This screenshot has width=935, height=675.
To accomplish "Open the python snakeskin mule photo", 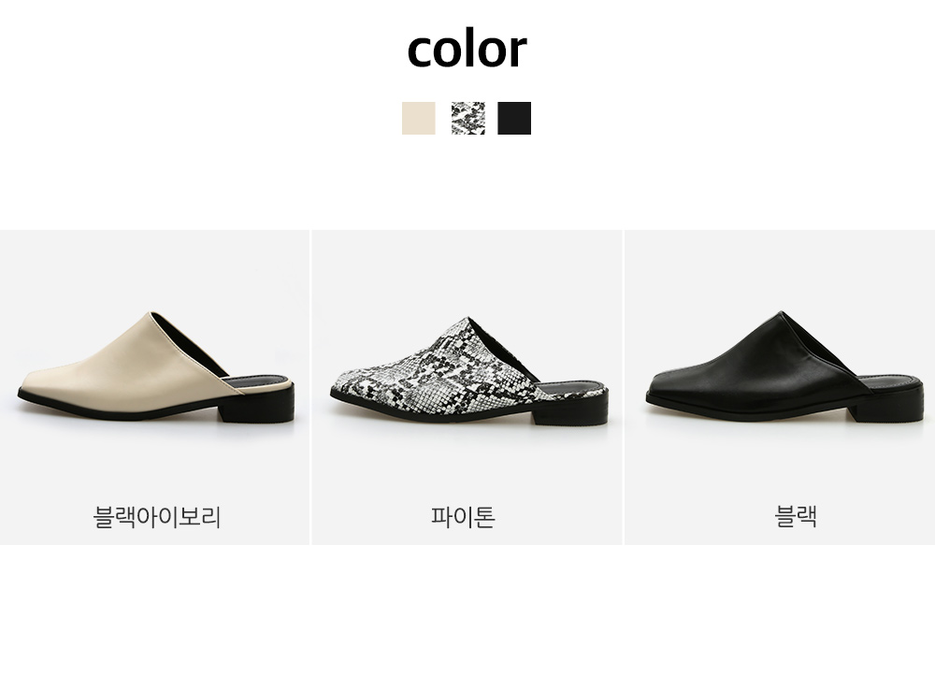I will coord(469,371).
